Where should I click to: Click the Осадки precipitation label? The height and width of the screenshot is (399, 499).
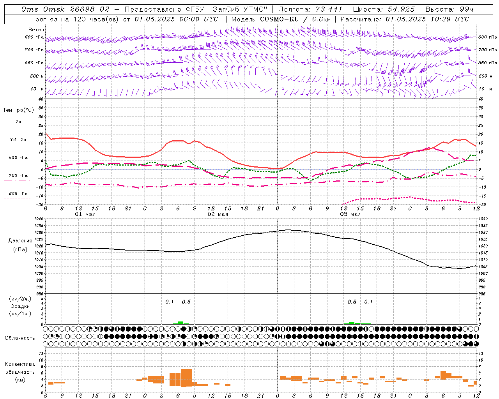click(x=20, y=306)
